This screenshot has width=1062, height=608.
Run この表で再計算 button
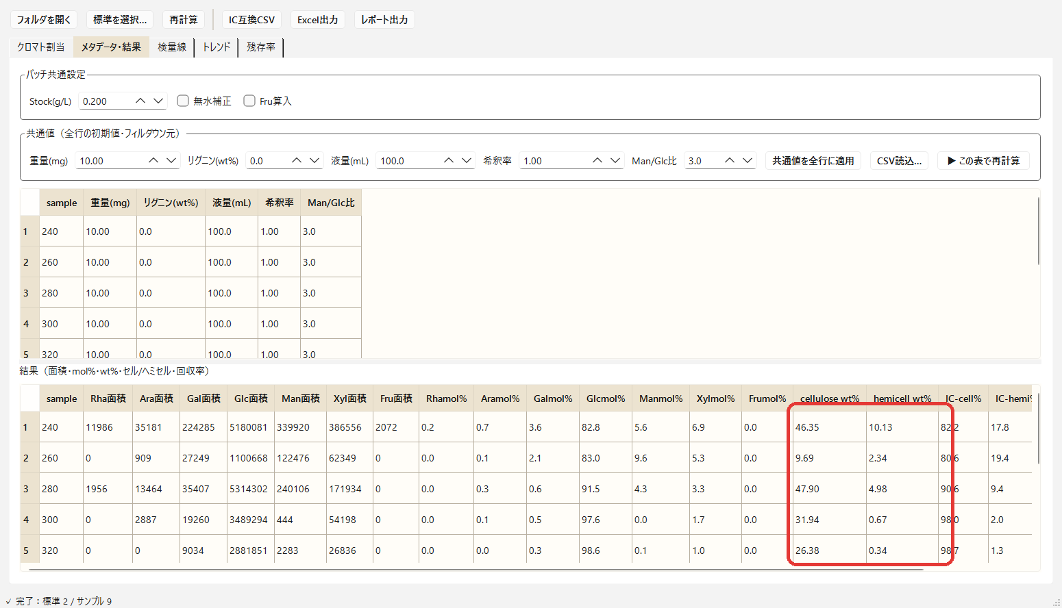(x=983, y=160)
